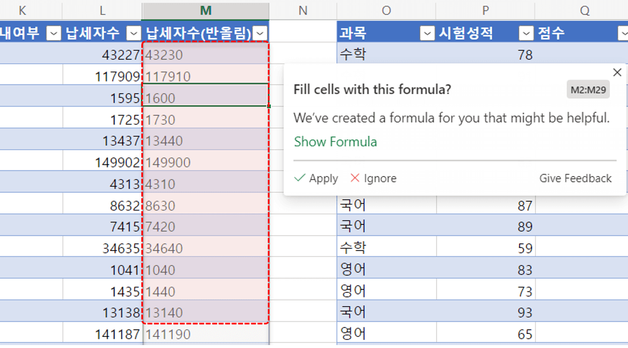Select suggested cell 141190

click(x=205, y=333)
